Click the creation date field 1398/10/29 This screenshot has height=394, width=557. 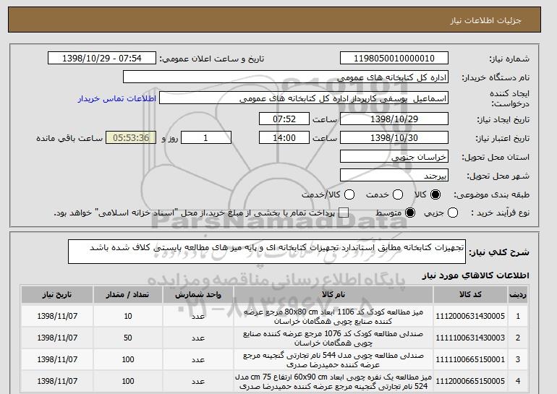tap(394, 119)
